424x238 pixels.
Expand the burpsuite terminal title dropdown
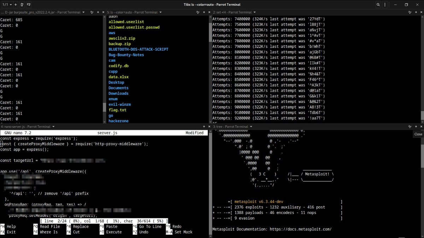[x=83, y=12]
